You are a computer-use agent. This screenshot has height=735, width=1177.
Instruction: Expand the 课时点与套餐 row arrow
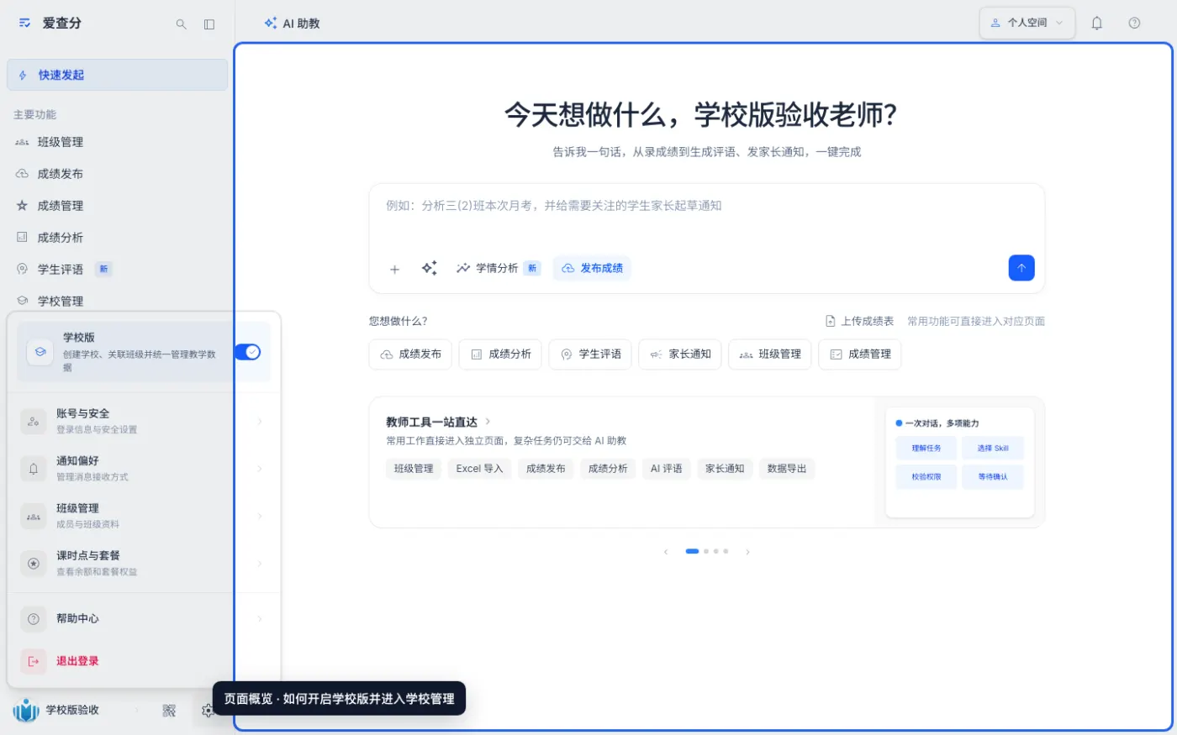(260, 564)
